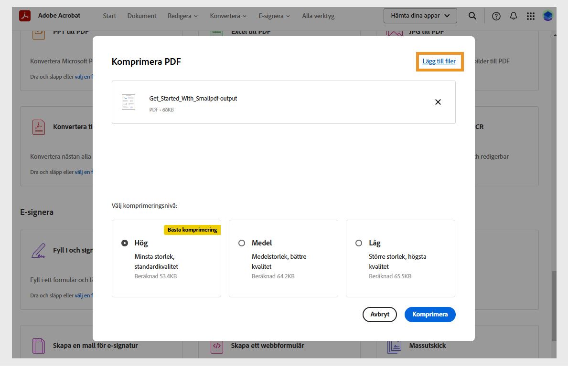
Task: Remove Get_Started_With_Smallpdf-output with the X
Action: (x=438, y=102)
